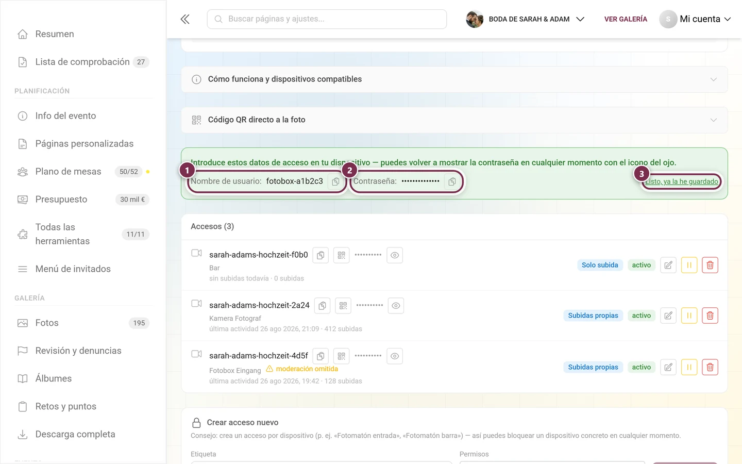Show QR code for sarah-adams-hochzeit-4d5f
742x464 pixels.
[x=341, y=356]
